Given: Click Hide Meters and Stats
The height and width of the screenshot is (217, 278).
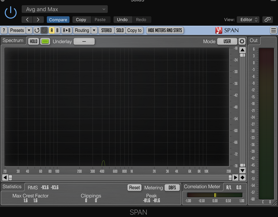Looking at the screenshot, I should pos(165,30).
